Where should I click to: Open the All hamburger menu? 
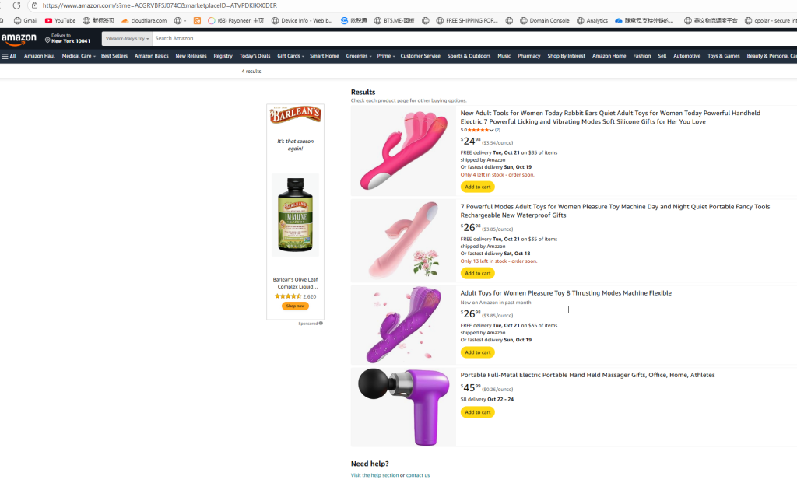[x=9, y=56]
